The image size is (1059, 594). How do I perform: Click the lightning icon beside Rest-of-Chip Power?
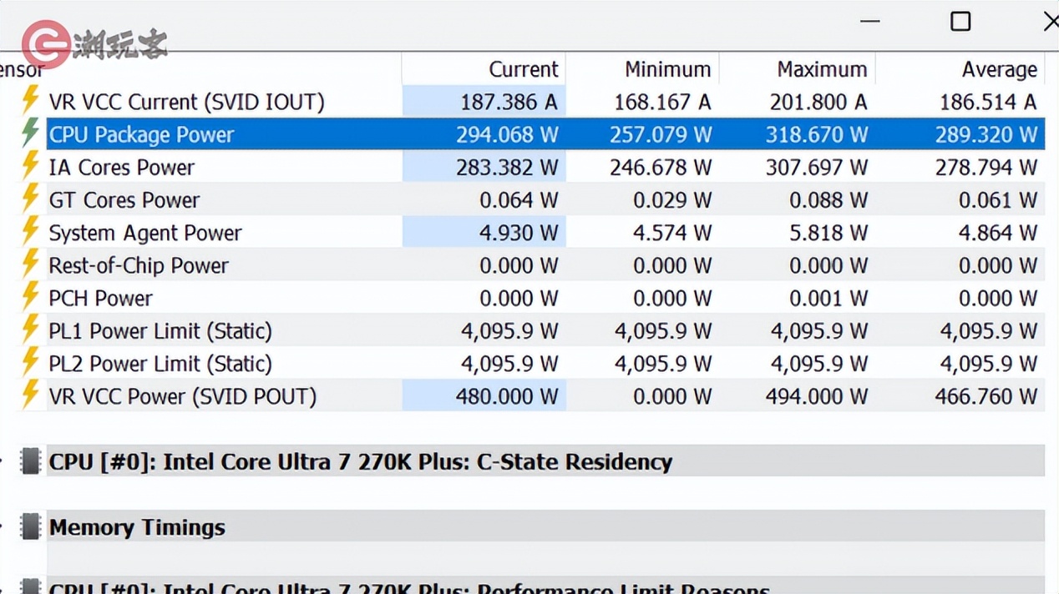point(30,264)
